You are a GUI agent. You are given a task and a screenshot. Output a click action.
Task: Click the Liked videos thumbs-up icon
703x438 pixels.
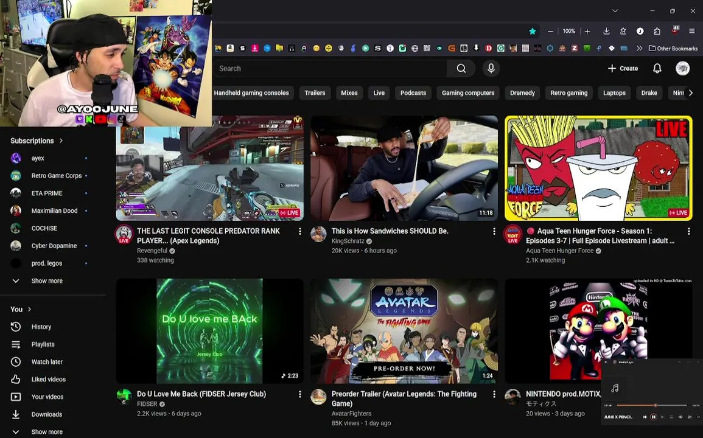(x=16, y=379)
